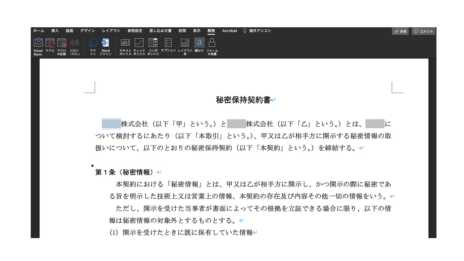Image resolution: width=464 pixels, height=261 pixels.
Task: Click the gray field before 株式会社（以下「乙」
Action: (237, 124)
